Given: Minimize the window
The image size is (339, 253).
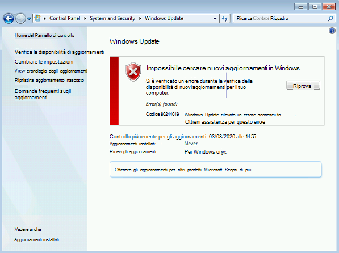Looking at the screenshot, I should [301, 7].
